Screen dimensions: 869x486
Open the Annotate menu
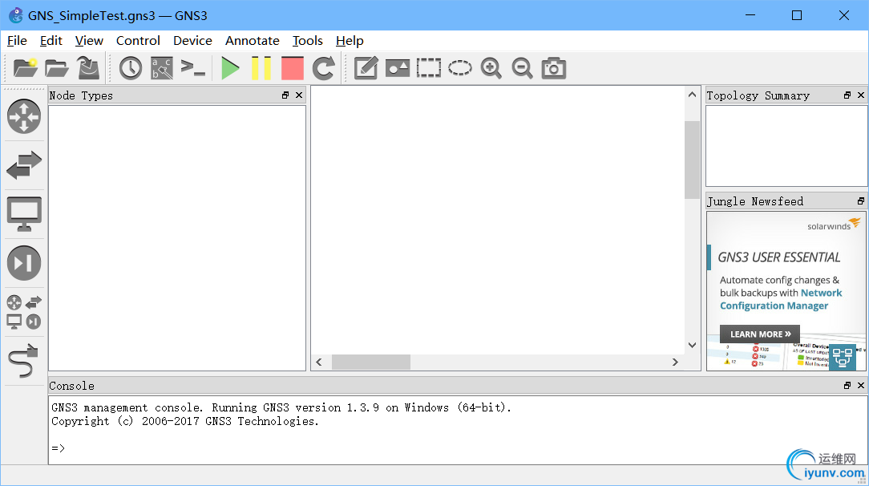coord(253,40)
